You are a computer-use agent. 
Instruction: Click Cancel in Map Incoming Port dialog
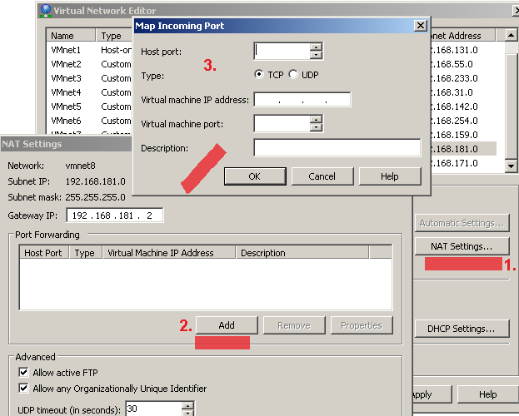coord(322,176)
